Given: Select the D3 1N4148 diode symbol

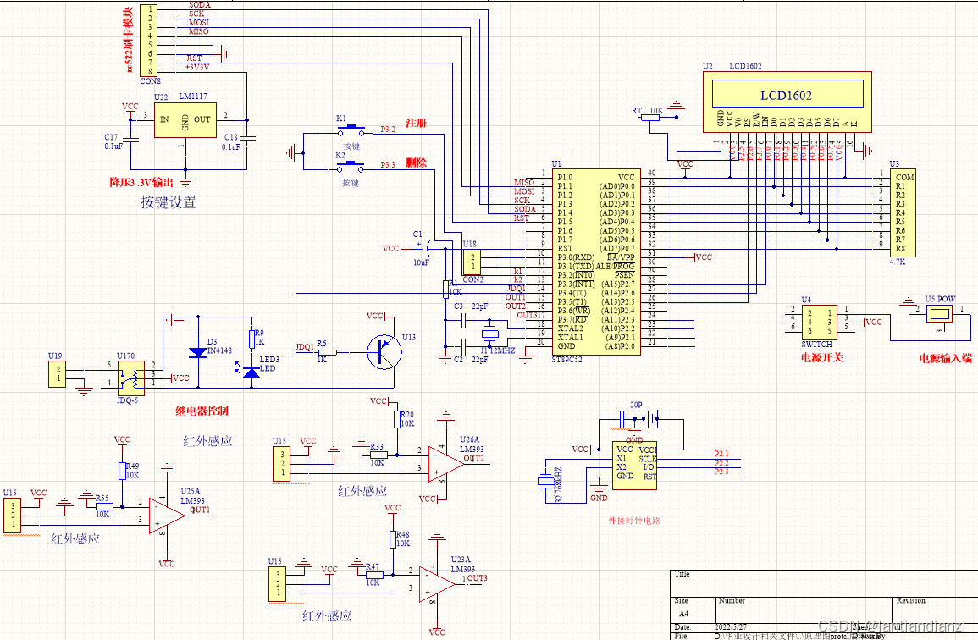Looking at the screenshot, I should [x=198, y=352].
